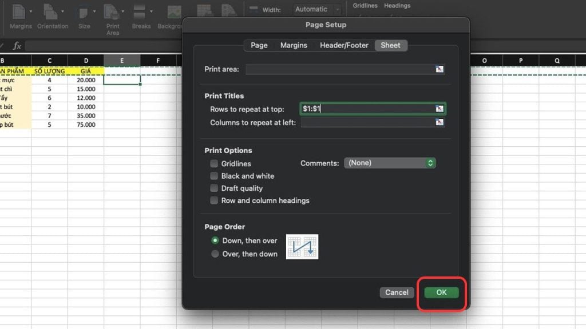The image size is (586, 329).
Task: Enable Black and white printing
Action: (214, 176)
